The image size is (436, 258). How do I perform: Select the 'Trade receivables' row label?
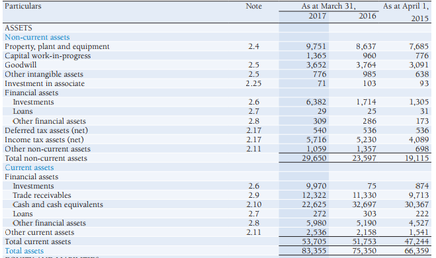tap(42, 195)
